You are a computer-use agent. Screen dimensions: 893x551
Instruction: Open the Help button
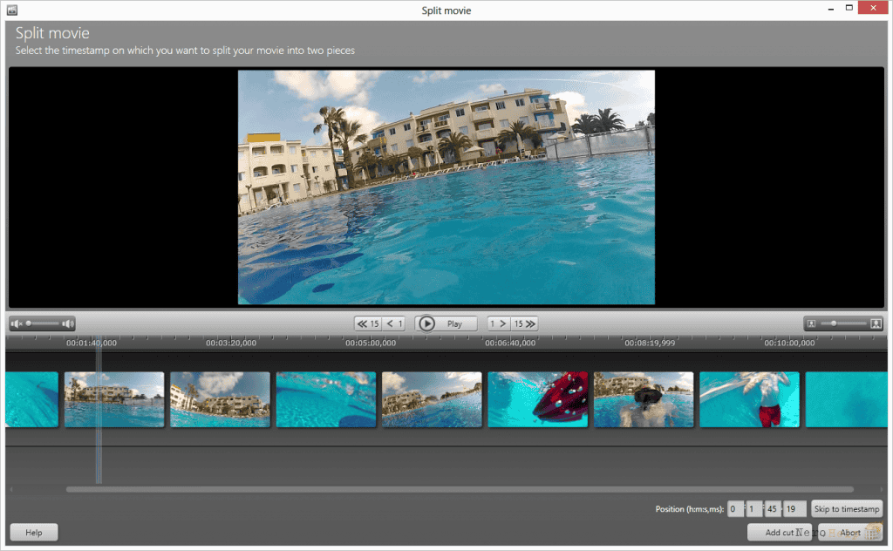(x=34, y=532)
